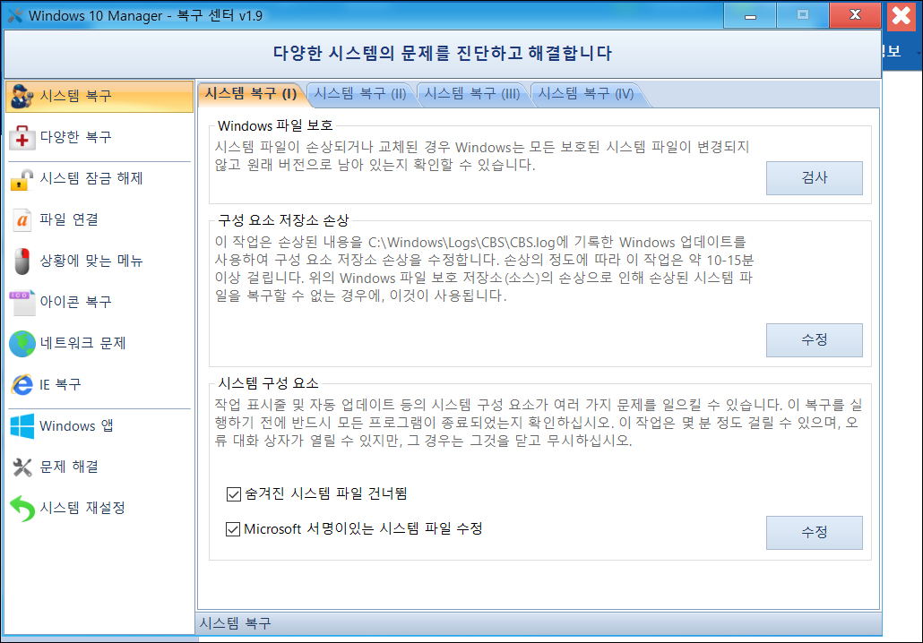Go to the 네트워크 문제 section
The image size is (923, 643).
point(99,344)
